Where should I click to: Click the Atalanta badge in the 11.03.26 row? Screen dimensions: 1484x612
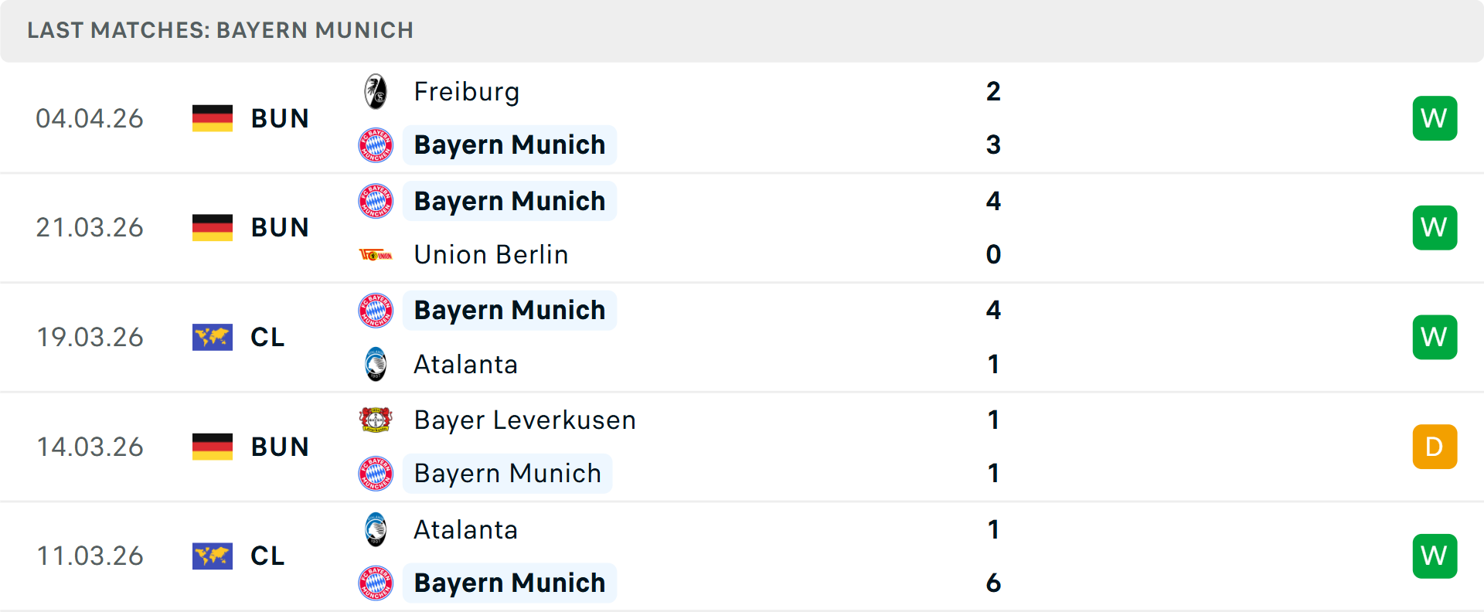tap(376, 530)
